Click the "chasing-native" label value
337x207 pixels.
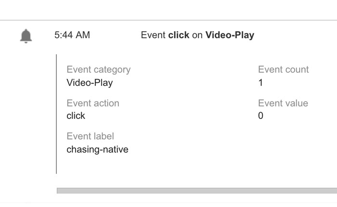pos(97,149)
